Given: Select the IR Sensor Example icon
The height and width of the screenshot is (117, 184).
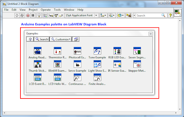Looking at the screenshot, I should pyautogui.click(x=117, y=64).
